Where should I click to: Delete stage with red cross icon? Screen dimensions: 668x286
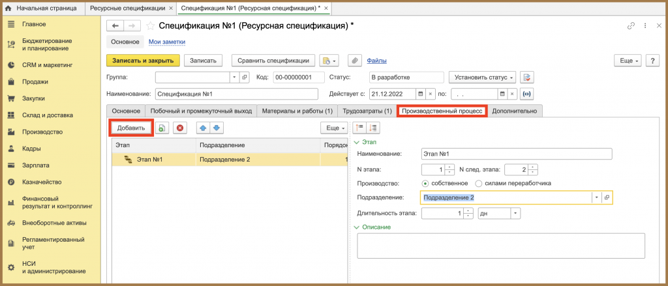click(180, 128)
